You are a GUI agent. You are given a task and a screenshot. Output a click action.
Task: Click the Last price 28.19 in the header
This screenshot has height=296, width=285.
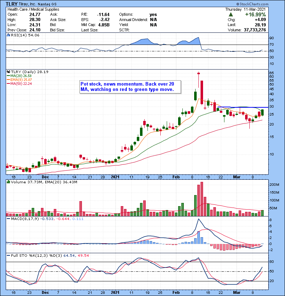click(x=260, y=25)
